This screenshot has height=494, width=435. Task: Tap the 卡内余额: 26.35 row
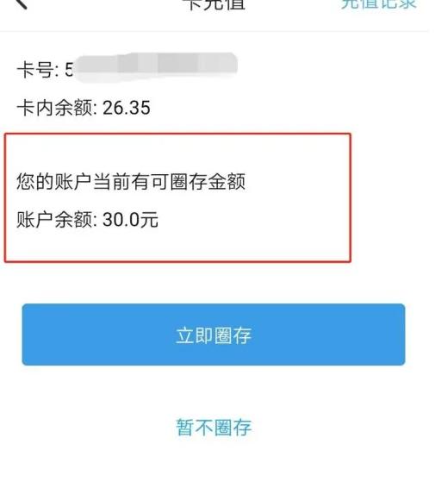click(84, 108)
